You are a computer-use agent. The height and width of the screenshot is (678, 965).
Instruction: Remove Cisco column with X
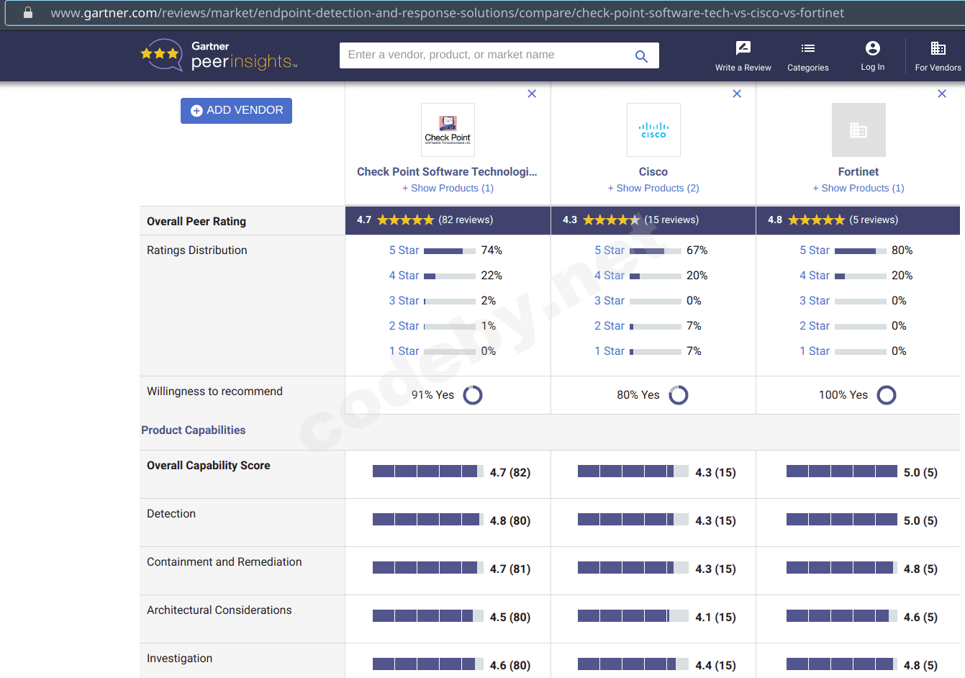(737, 94)
